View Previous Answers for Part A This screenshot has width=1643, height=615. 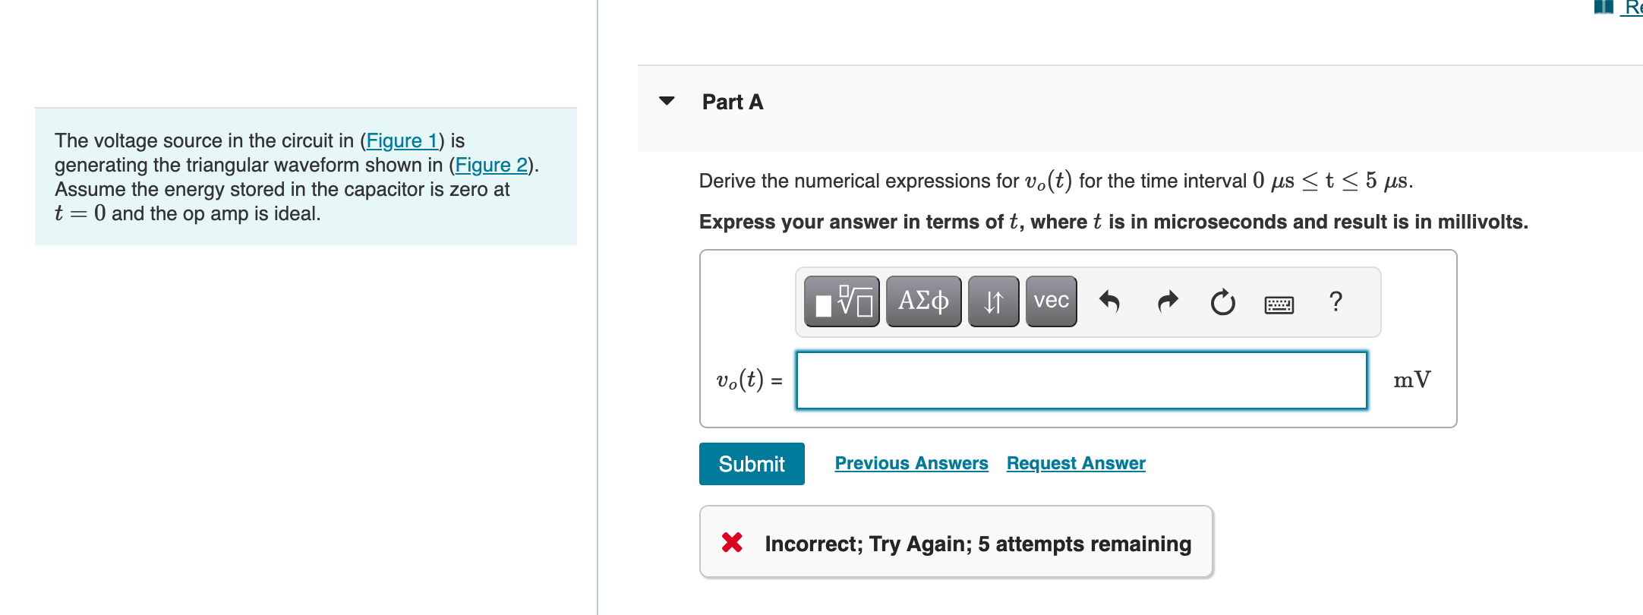coord(911,463)
